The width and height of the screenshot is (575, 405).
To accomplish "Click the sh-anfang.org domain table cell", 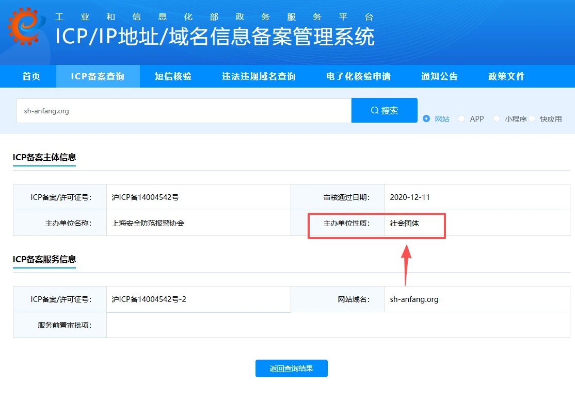I will pos(477,299).
